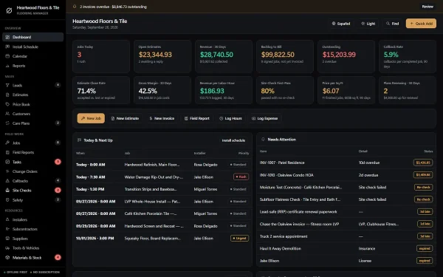Click the Jobs Today card
The width and height of the screenshot is (443, 277).
click(101, 57)
